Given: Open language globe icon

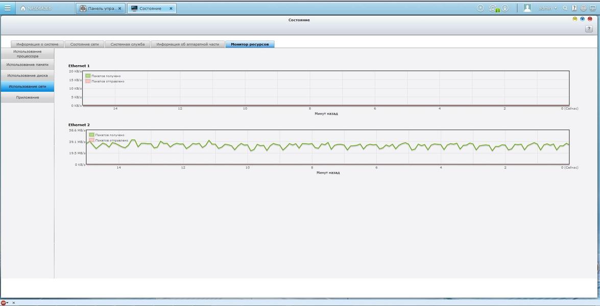Looking at the screenshot, I should [x=584, y=8].
